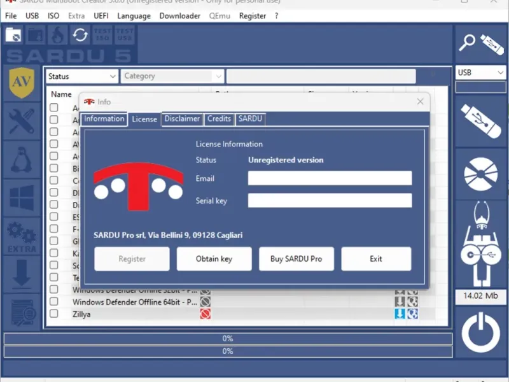
Task: Open the UEFI menu
Action: coord(101,15)
